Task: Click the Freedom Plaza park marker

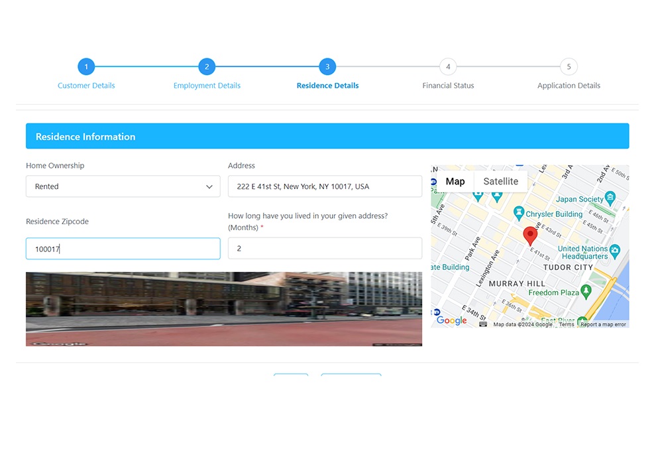Action: tap(585, 292)
